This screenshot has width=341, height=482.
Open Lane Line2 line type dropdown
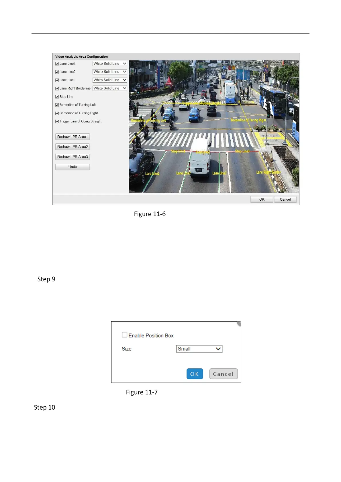pos(110,72)
